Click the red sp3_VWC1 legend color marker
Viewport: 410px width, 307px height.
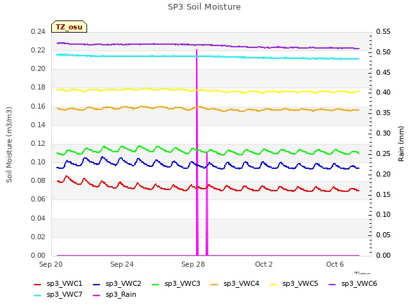coord(38,284)
